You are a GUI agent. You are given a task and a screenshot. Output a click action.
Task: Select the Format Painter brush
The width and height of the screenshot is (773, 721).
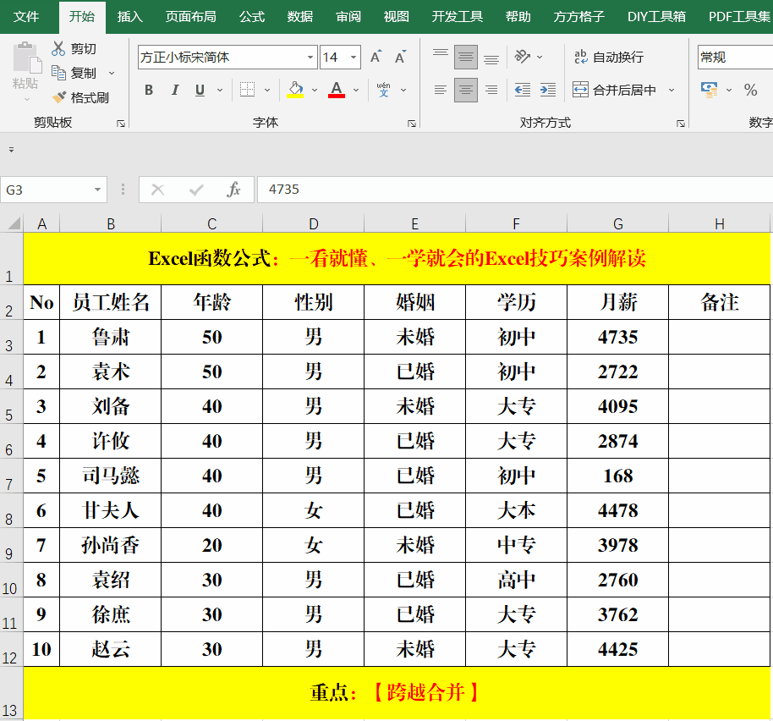pos(59,97)
